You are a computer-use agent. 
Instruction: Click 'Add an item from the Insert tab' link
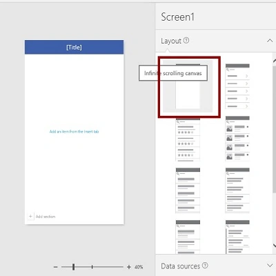[74, 132]
